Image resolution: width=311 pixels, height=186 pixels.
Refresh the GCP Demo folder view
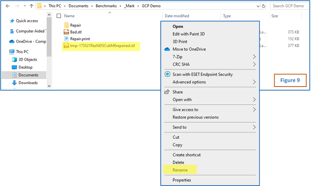coord(263,6)
